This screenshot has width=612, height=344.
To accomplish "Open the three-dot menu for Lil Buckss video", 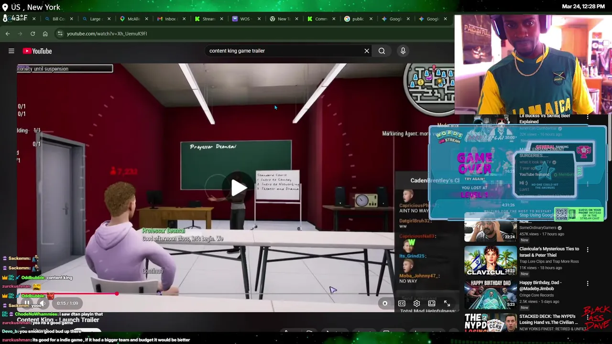I will click(x=588, y=117).
